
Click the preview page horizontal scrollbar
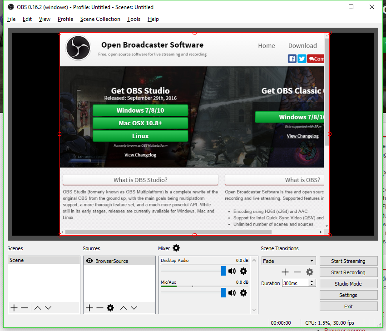point(168,232)
